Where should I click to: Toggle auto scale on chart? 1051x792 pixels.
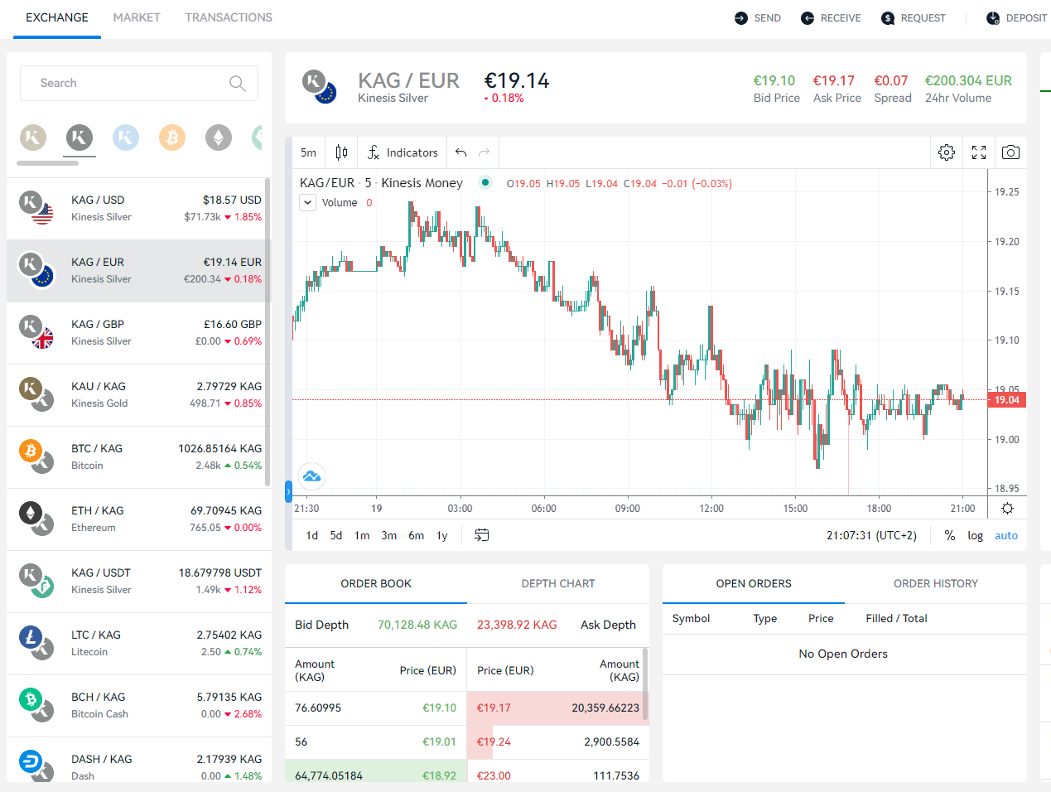(x=1006, y=535)
